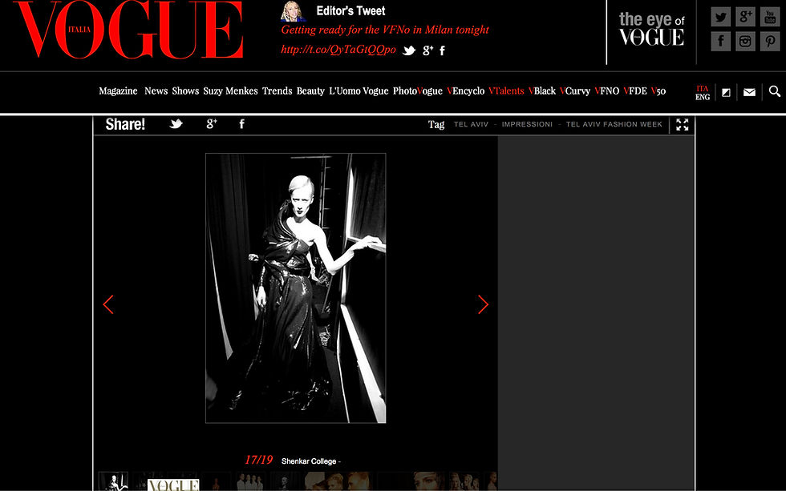This screenshot has height=491, width=786.
Task: Share gallery via Twitter in Share bar
Action: [x=176, y=123]
